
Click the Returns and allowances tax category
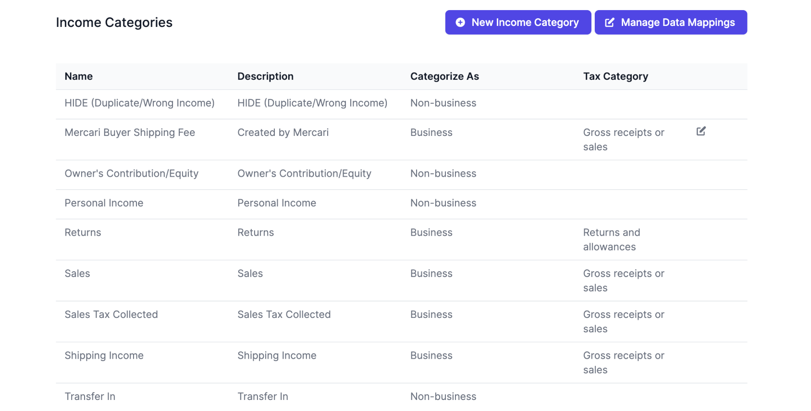pos(612,240)
